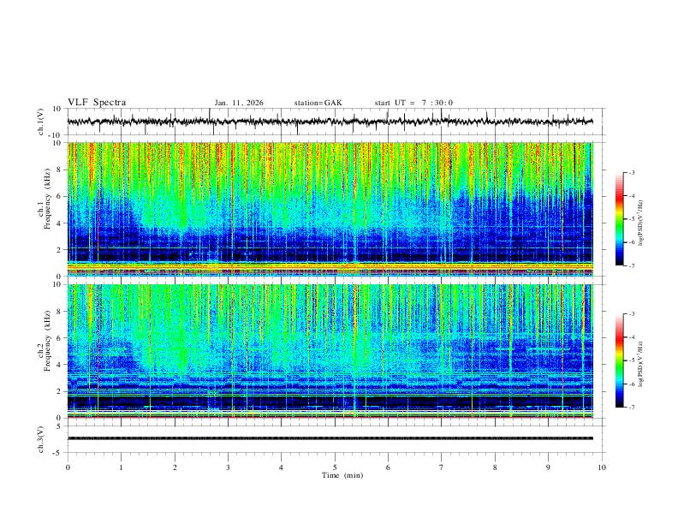Click time axis tick label "3"
Viewport: 678px width, 524px height.
[x=228, y=467]
